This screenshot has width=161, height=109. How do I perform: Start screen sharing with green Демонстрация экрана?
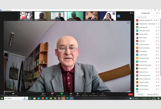pos(62,94)
